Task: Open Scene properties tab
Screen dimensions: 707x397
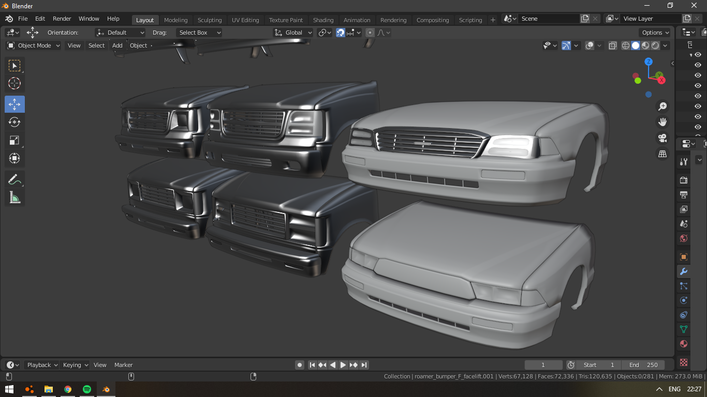Action: point(684,224)
